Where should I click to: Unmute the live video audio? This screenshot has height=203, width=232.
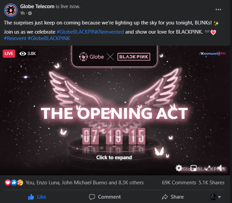221,168
